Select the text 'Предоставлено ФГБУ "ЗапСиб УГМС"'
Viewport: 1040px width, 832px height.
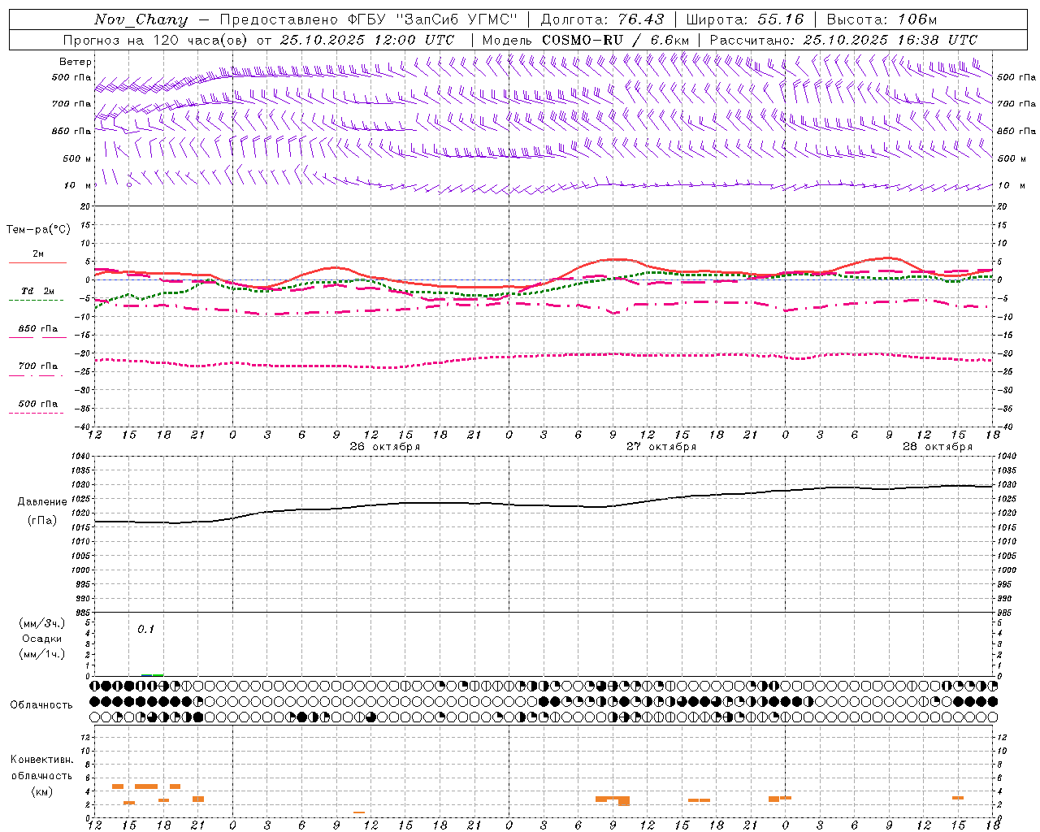tap(369, 19)
